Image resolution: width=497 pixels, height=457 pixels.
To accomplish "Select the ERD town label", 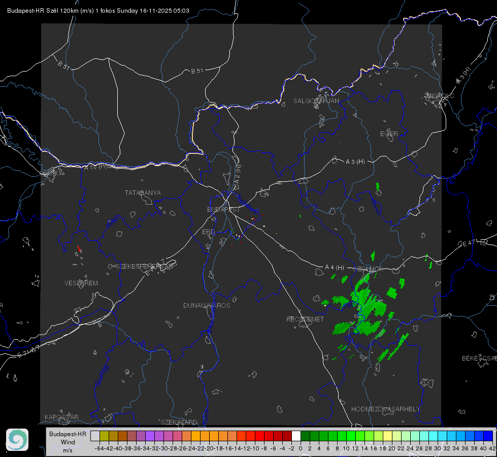I will click(x=208, y=232).
